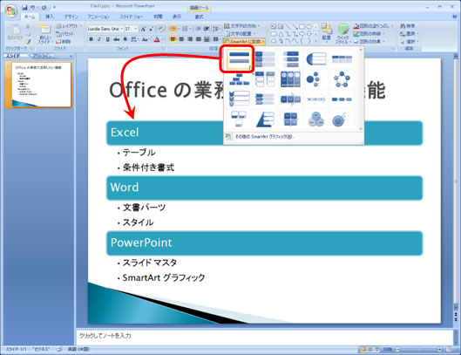Open the Align Text (文字の配置) dropdown
Image resolution: width=461 pixels, height=355 pixels.
tap(240, 33)
